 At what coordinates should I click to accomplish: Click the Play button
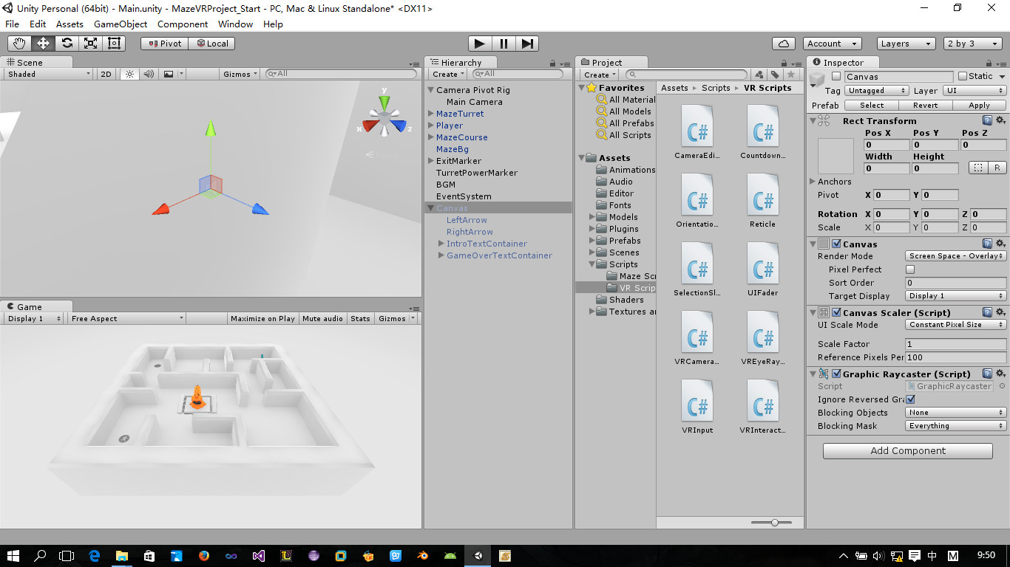pos(480,44)
